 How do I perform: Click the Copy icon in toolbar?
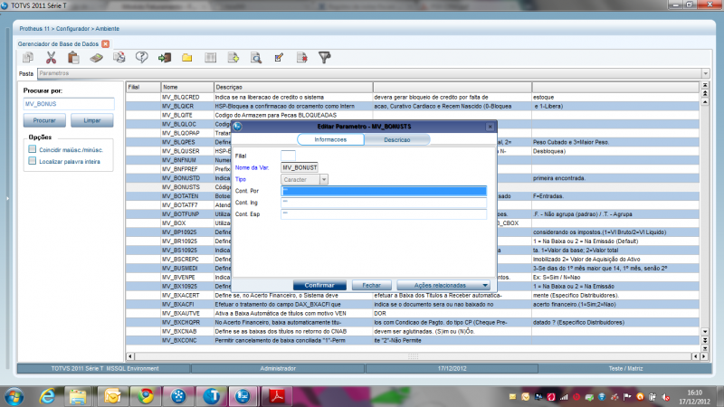pyautogui.click(x=28, y=58)
